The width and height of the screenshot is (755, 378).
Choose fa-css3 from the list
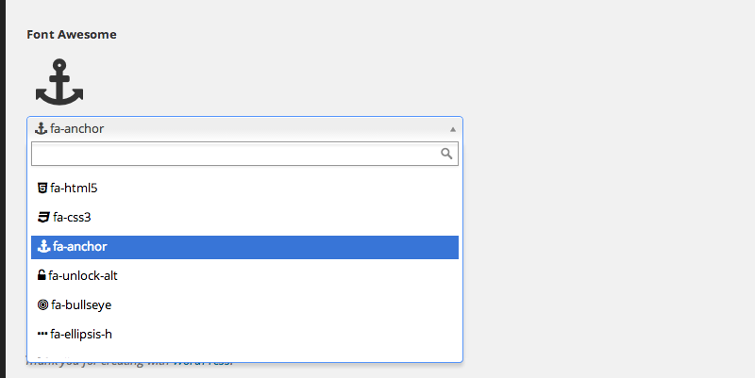click(72, 217)
